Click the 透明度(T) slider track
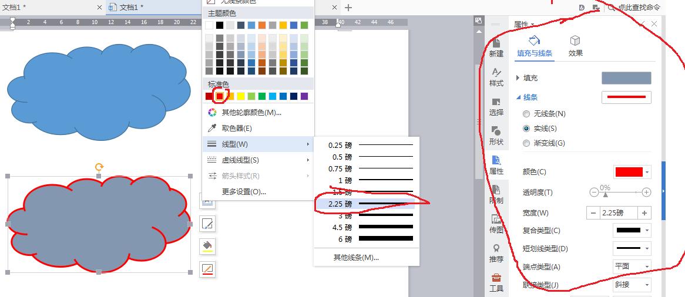 620,192
